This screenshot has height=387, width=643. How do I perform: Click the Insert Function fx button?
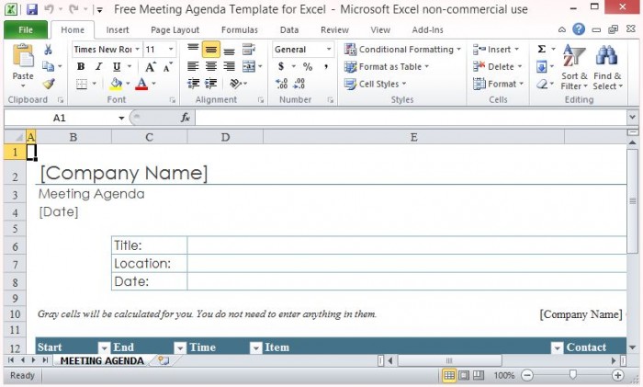[x=186, y=118]
